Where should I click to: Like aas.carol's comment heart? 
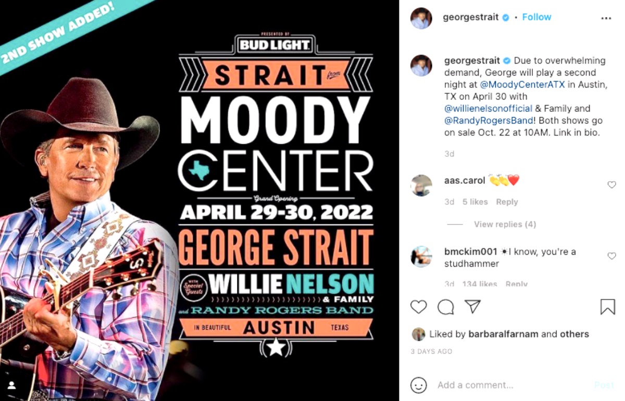(611, 184)
